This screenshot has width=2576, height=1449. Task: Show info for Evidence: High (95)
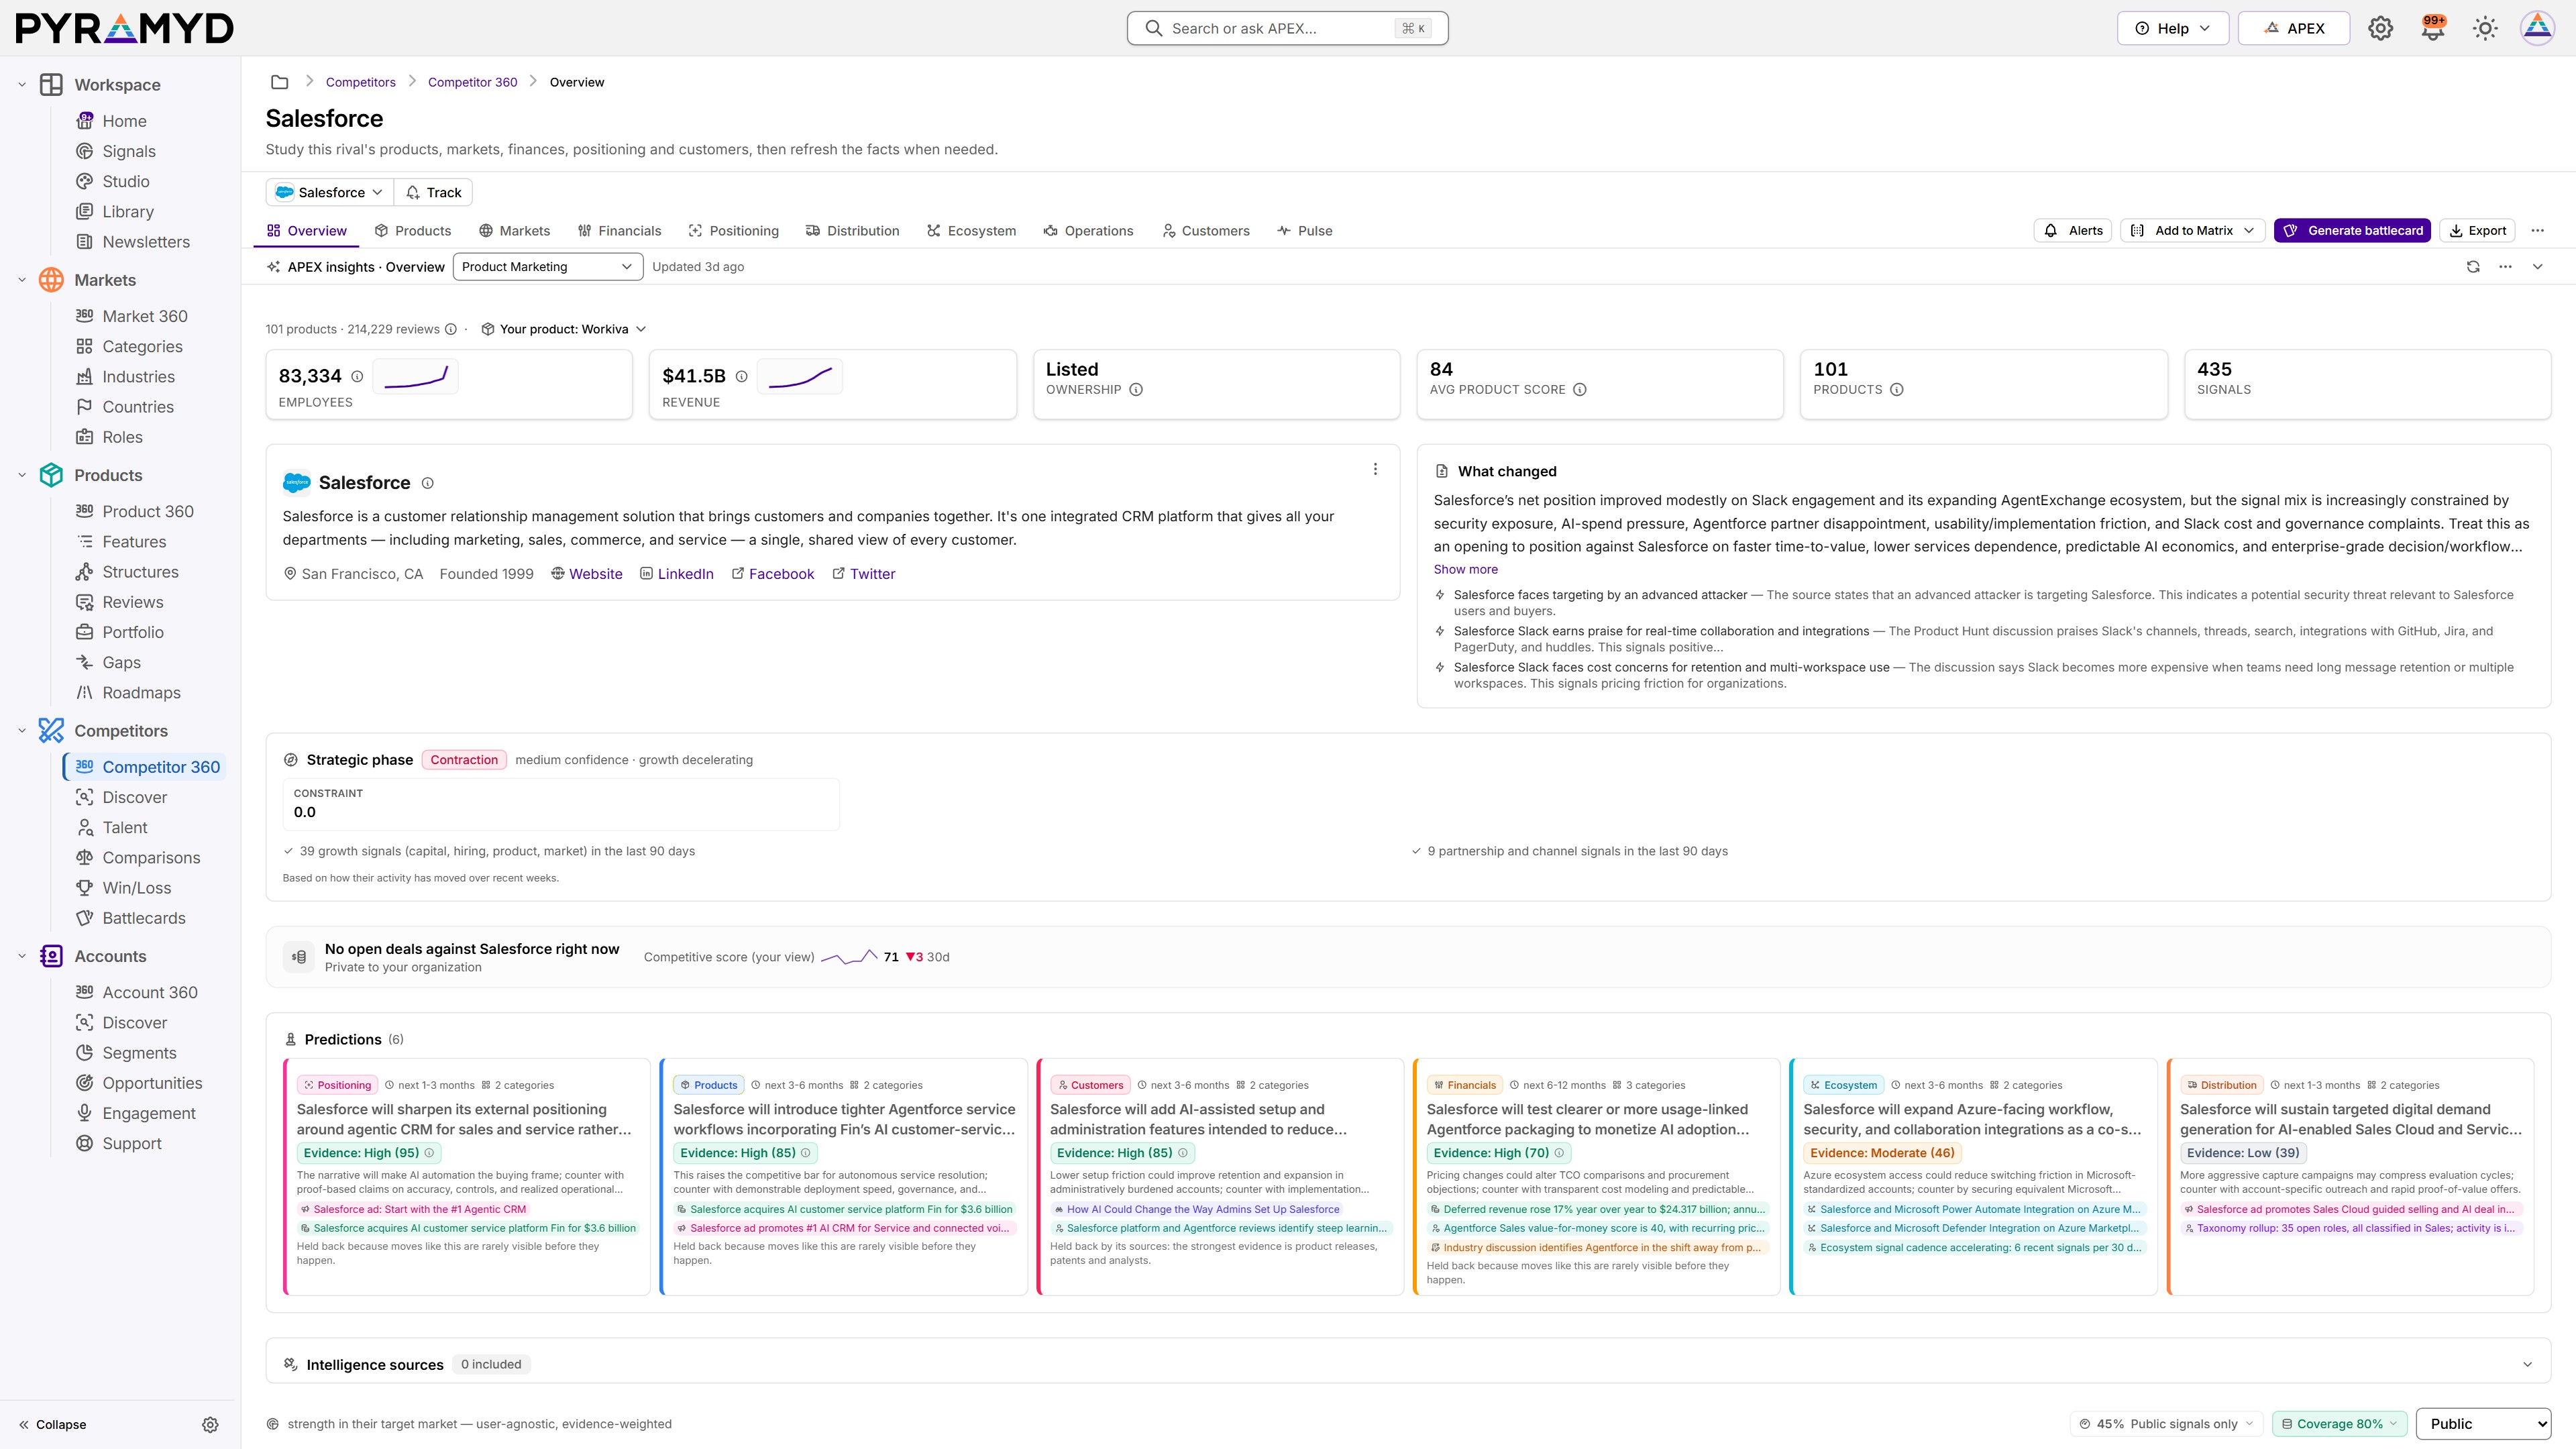430,1153
